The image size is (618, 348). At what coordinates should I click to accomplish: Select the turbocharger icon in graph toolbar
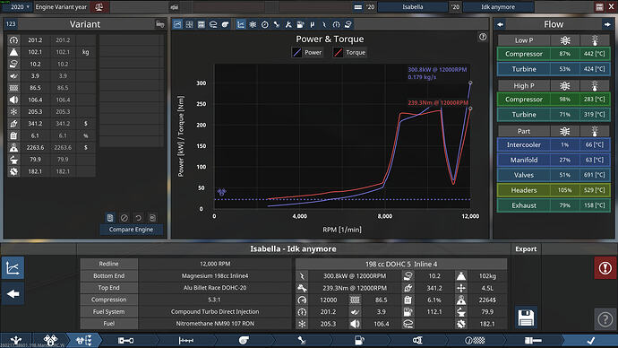[x=225, y=24]
